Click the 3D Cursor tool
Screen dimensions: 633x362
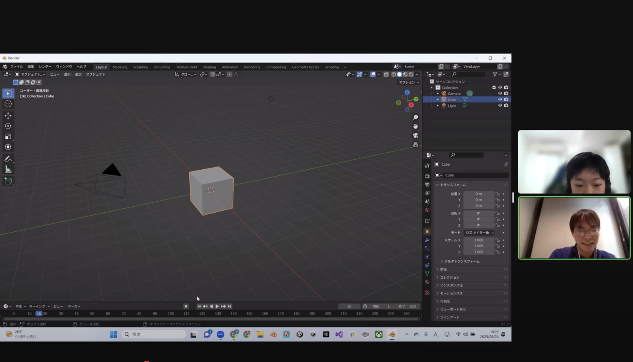[x=8, y=104]
